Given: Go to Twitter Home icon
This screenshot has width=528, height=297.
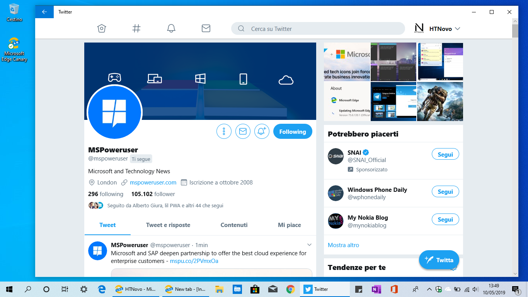Looking at the screenshot, I should tap(102, 29).
